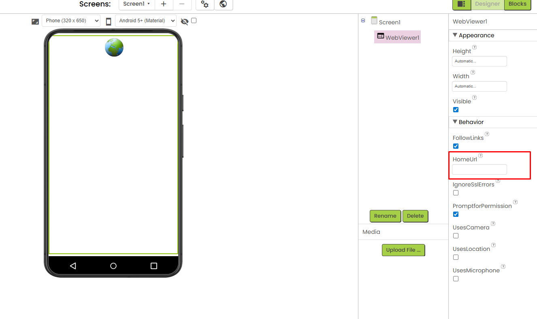Click the Screens: label
This screenshot has width=537, height=319.
click(x=95, y=4)
